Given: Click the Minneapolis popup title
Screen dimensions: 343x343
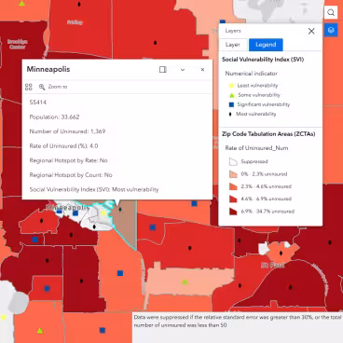Looking at the screenshot, I should [x=48, y=69].
